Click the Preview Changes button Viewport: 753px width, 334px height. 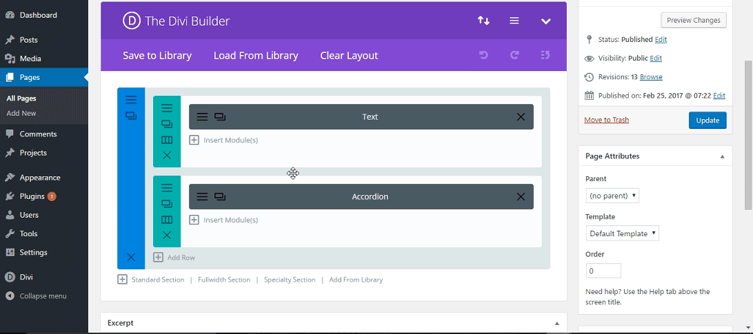(x=694, y=20)
